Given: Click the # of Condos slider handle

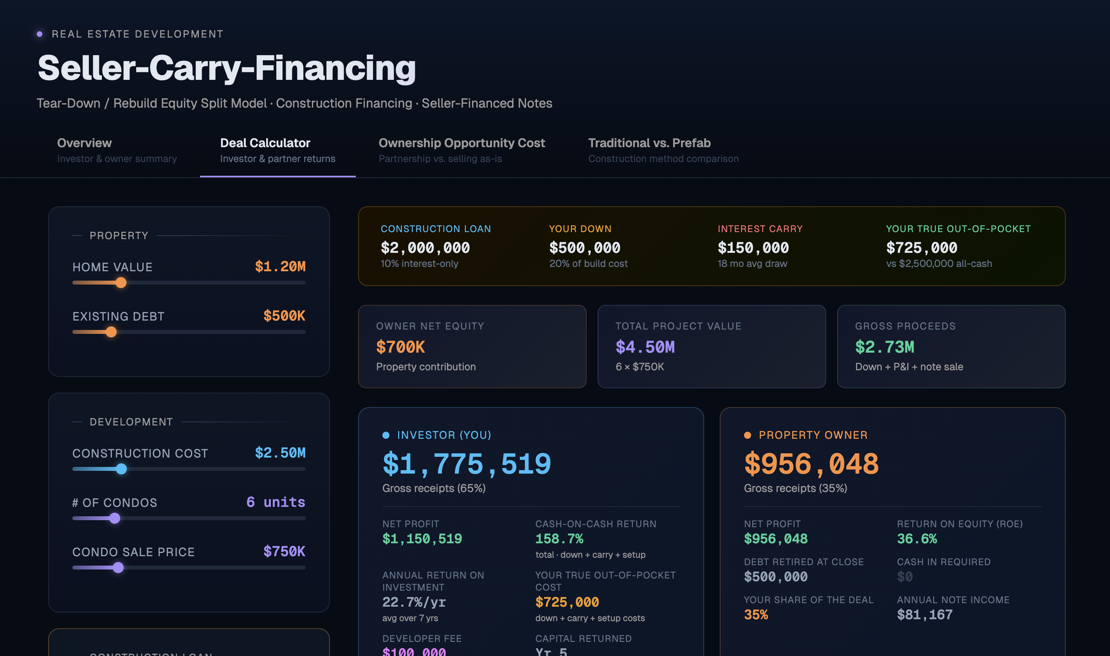Looking at the screenshot, I should click(115, 519).
